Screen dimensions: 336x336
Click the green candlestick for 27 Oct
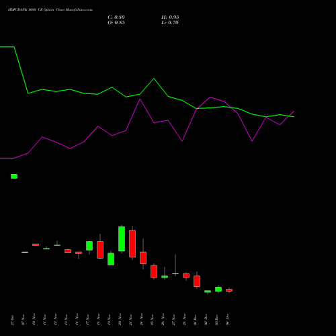tap(14, 176)
